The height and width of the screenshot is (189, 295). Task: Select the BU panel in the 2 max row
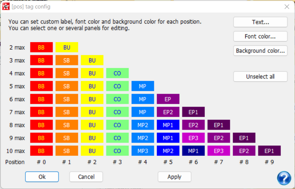coord(67,47)
